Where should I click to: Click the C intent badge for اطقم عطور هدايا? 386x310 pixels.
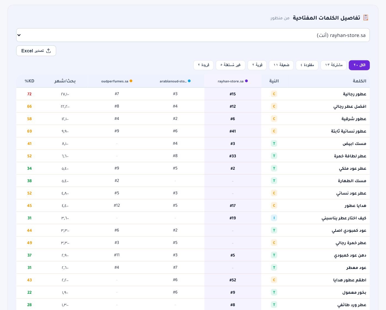click(274, 280)
